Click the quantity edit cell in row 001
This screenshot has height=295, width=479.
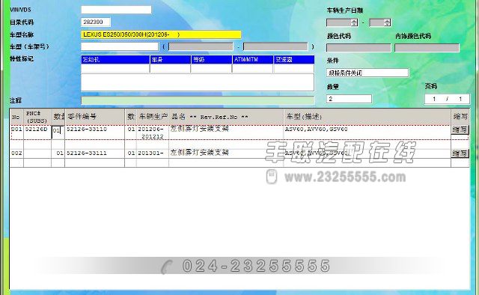(58, 132)
